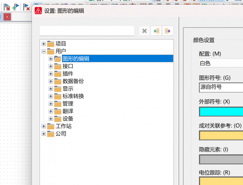Expand the 设备 node
The height and width of the screenshot is (185, 243).
pos(51,119)
